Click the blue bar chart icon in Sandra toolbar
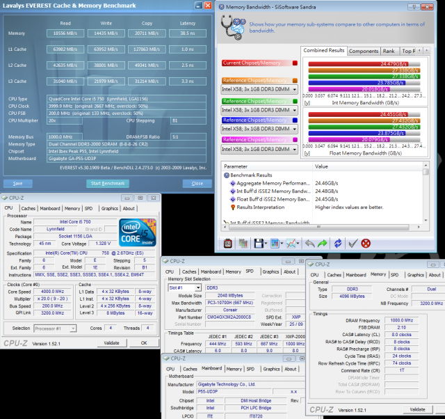The width and height of the screenshot is (445, 419). (275, 244)
